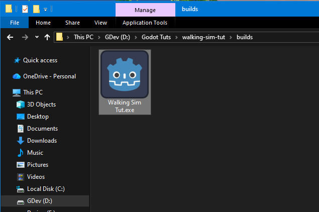Viewport: 319px width, 212px height.
Task: Click the OneDrive cloud icon in sidebar
Action: (17, 76)
